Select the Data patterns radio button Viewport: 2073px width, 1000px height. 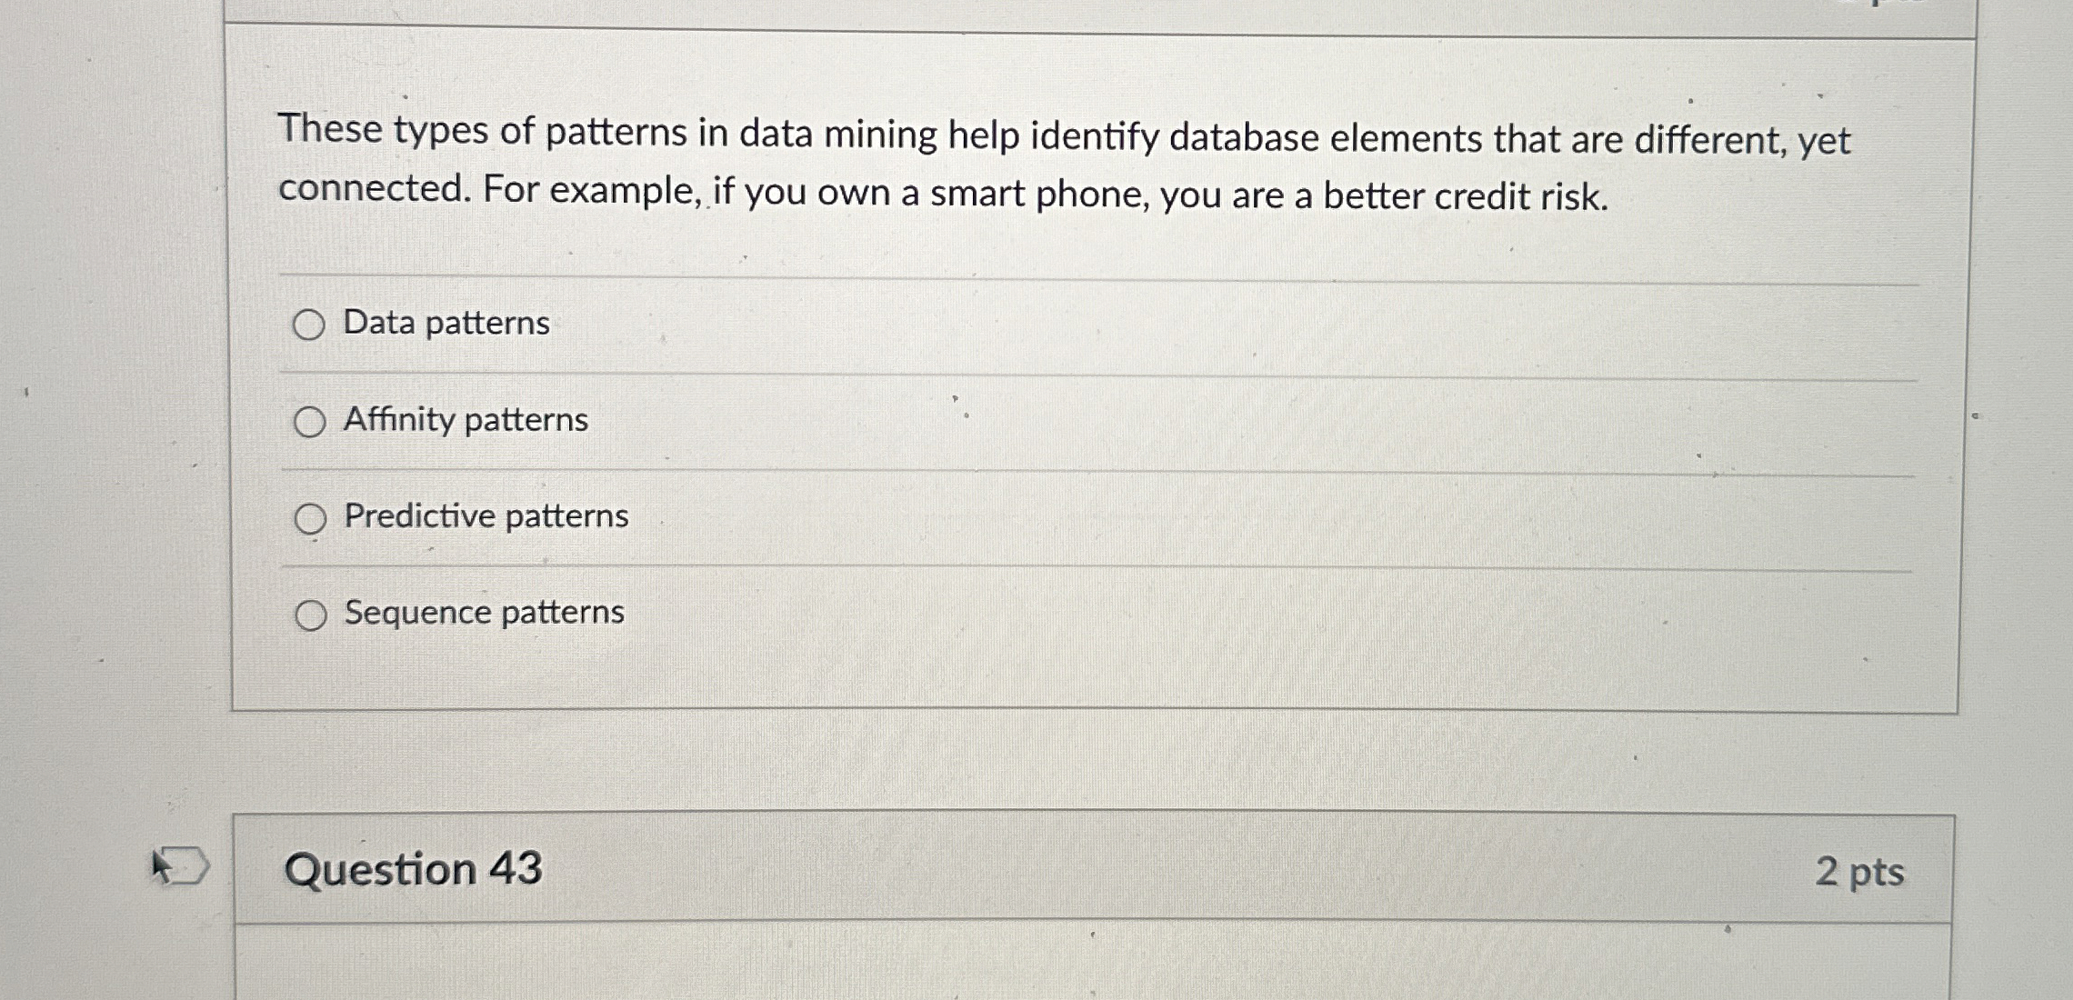309,323
